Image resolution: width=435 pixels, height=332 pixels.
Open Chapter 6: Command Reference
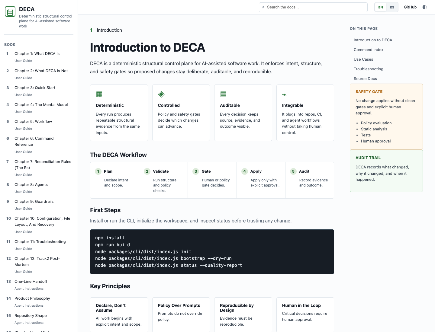pyautogui.click(x=39, y=145)
